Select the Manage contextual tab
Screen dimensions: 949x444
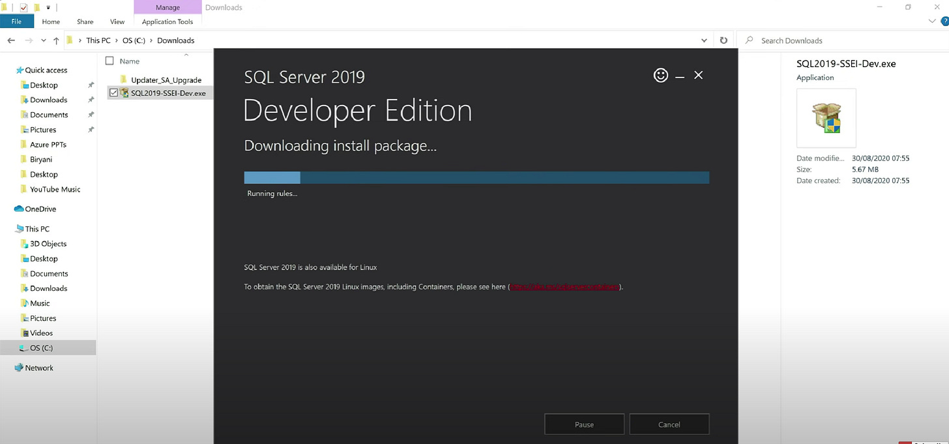[x=168, y=7]
